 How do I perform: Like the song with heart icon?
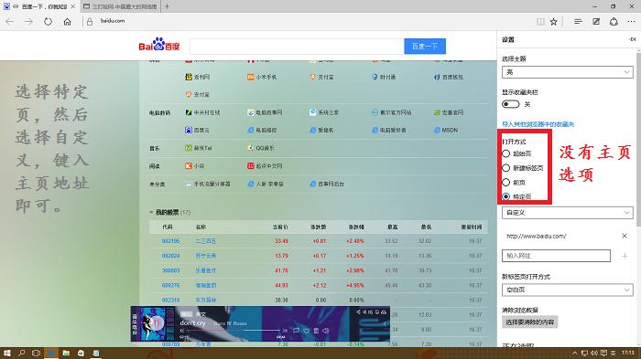306,331
